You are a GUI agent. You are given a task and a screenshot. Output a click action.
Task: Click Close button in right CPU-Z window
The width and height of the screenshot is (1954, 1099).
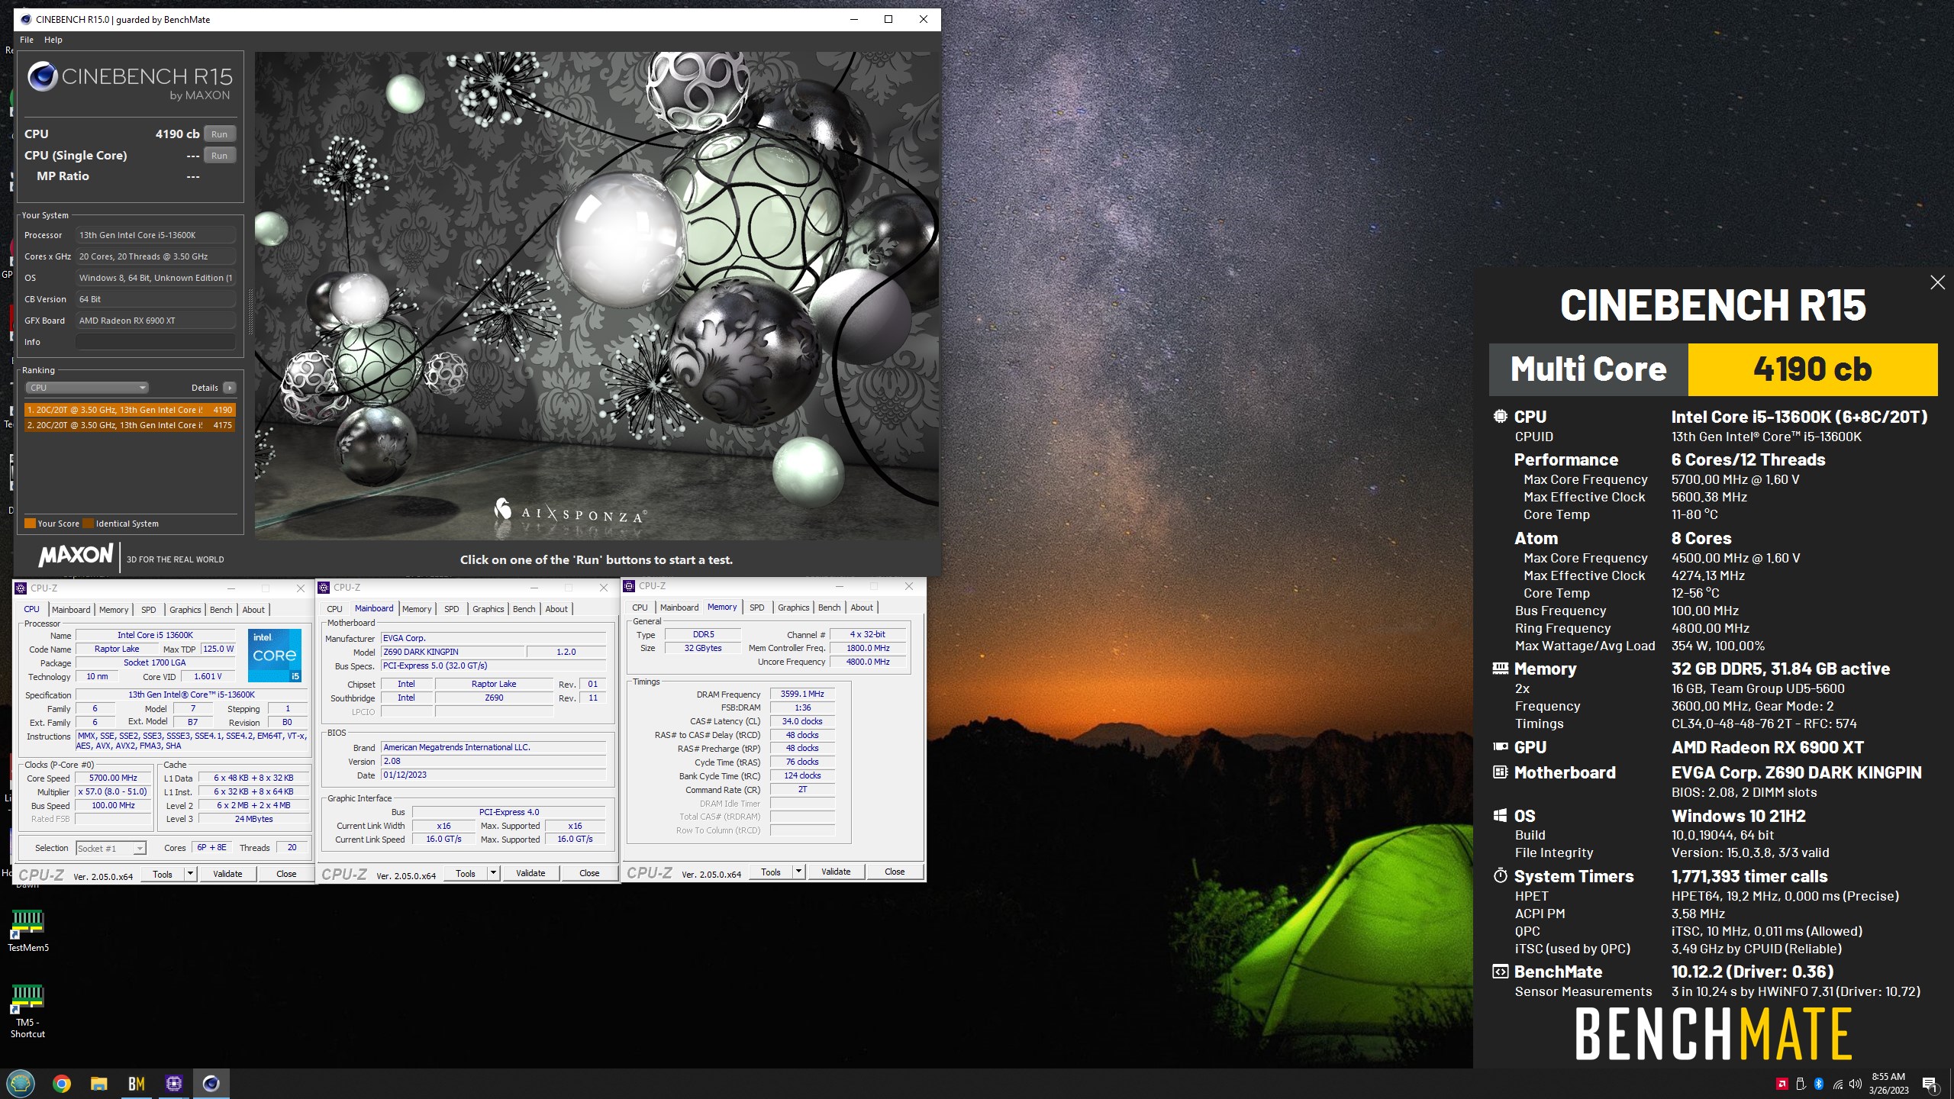pyautogui.click(x=895, y=872)
